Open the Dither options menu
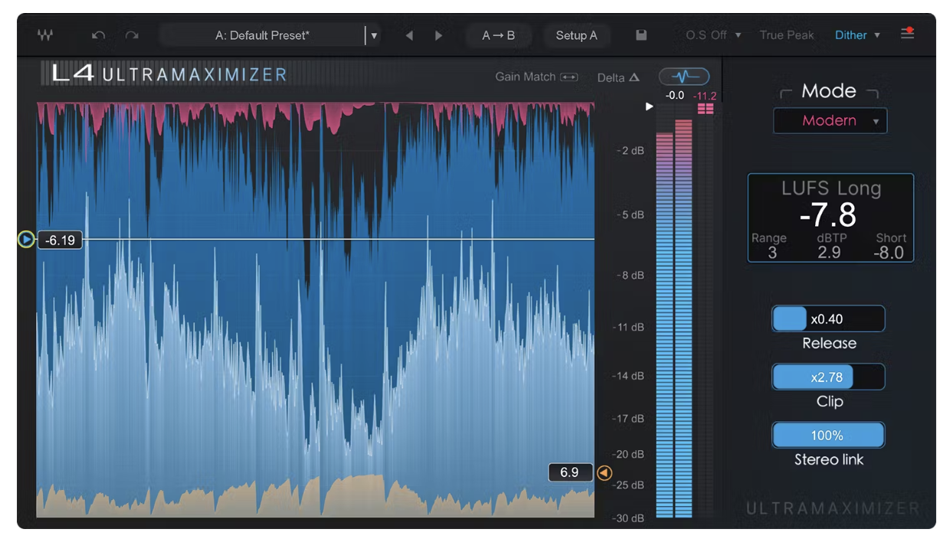The image size is (950, 539). click(x=857, y=35)
